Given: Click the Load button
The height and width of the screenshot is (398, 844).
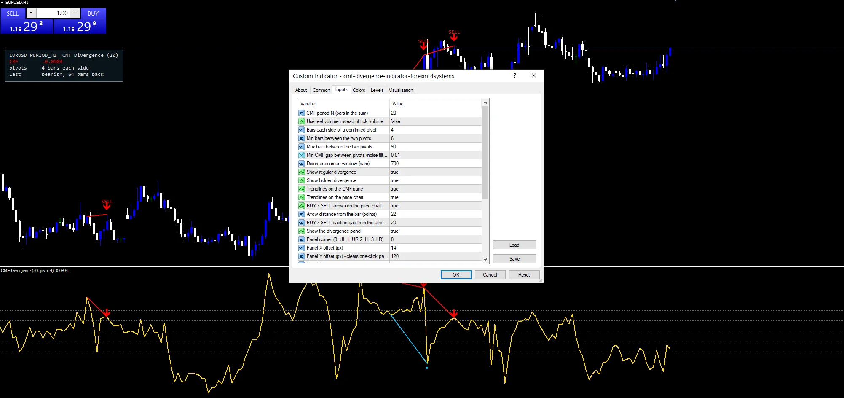Looking at the screenshot, I should [514, 245].
